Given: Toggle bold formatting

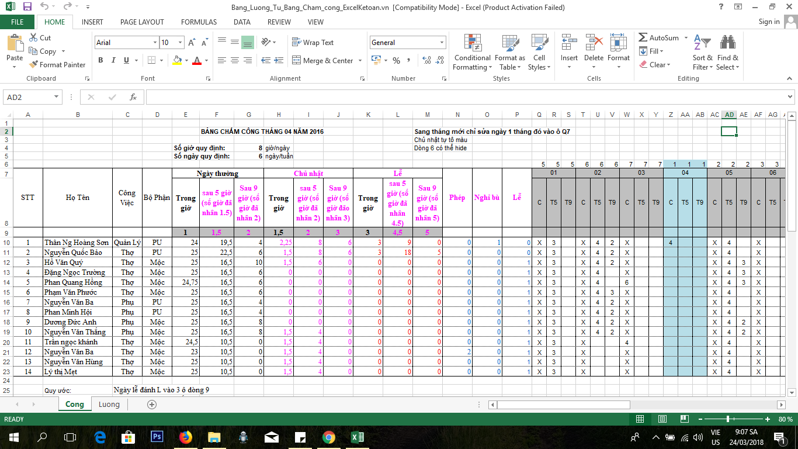Looking at the screenshot, I should (x=100, y=60).
